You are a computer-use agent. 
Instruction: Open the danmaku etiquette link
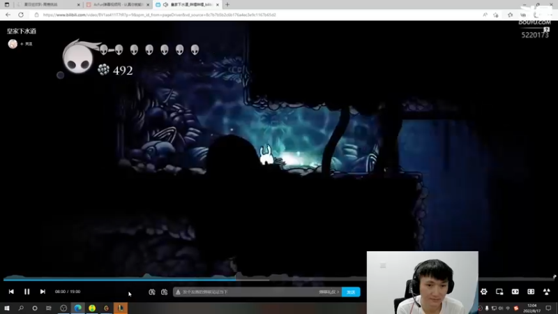coord(329,292)
